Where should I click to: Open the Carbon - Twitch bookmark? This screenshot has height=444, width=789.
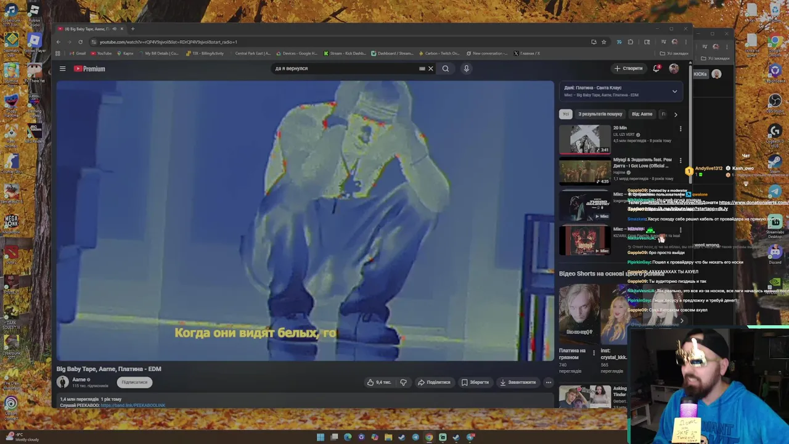click(439, 54)
